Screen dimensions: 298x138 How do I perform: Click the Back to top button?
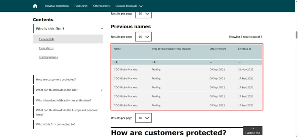[253, 130]
